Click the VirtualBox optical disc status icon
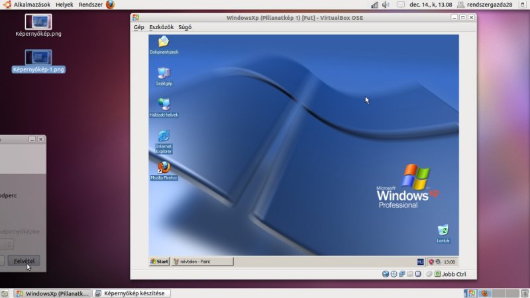 (x=394, y=274)
